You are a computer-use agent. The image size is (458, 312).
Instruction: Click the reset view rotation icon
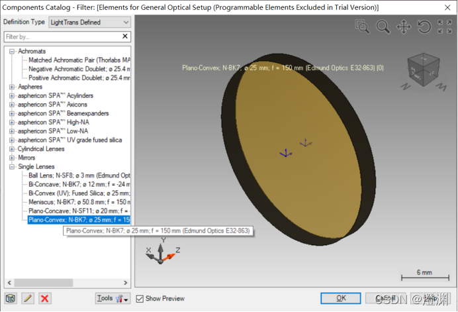[424, 27]
